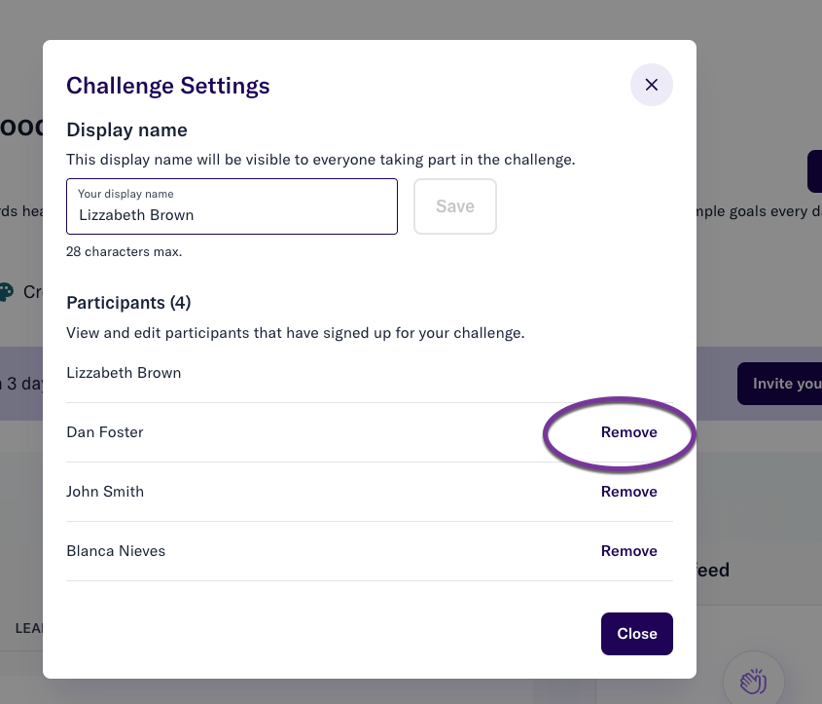
Task: Click the "Invite you" button behind the dialog
Action: click(x=779, y=384)
